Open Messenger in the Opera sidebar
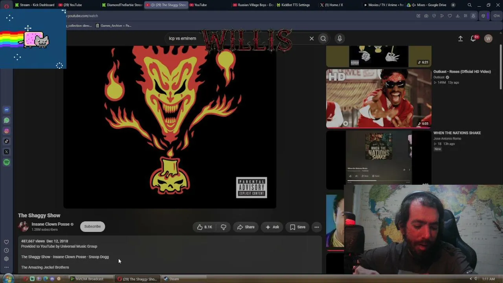Viewport: 503px width, 283px height. pos(6,110)
